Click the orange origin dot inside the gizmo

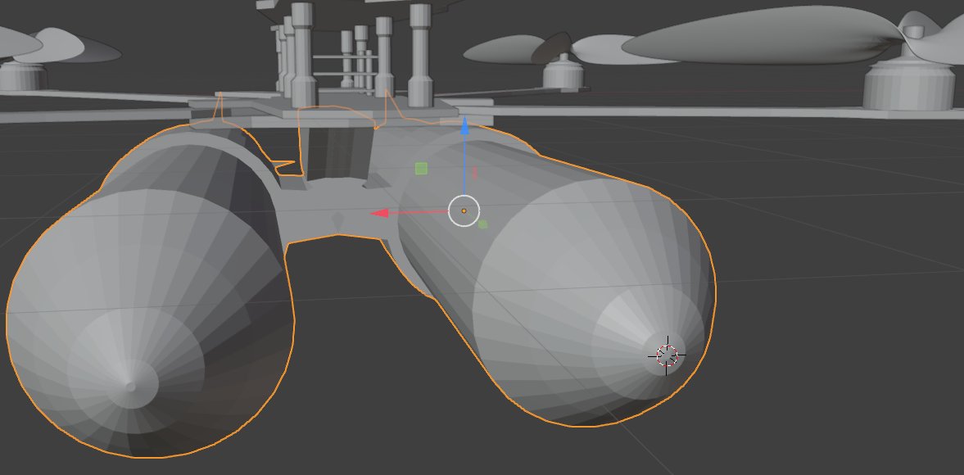(x=464, y=210)
